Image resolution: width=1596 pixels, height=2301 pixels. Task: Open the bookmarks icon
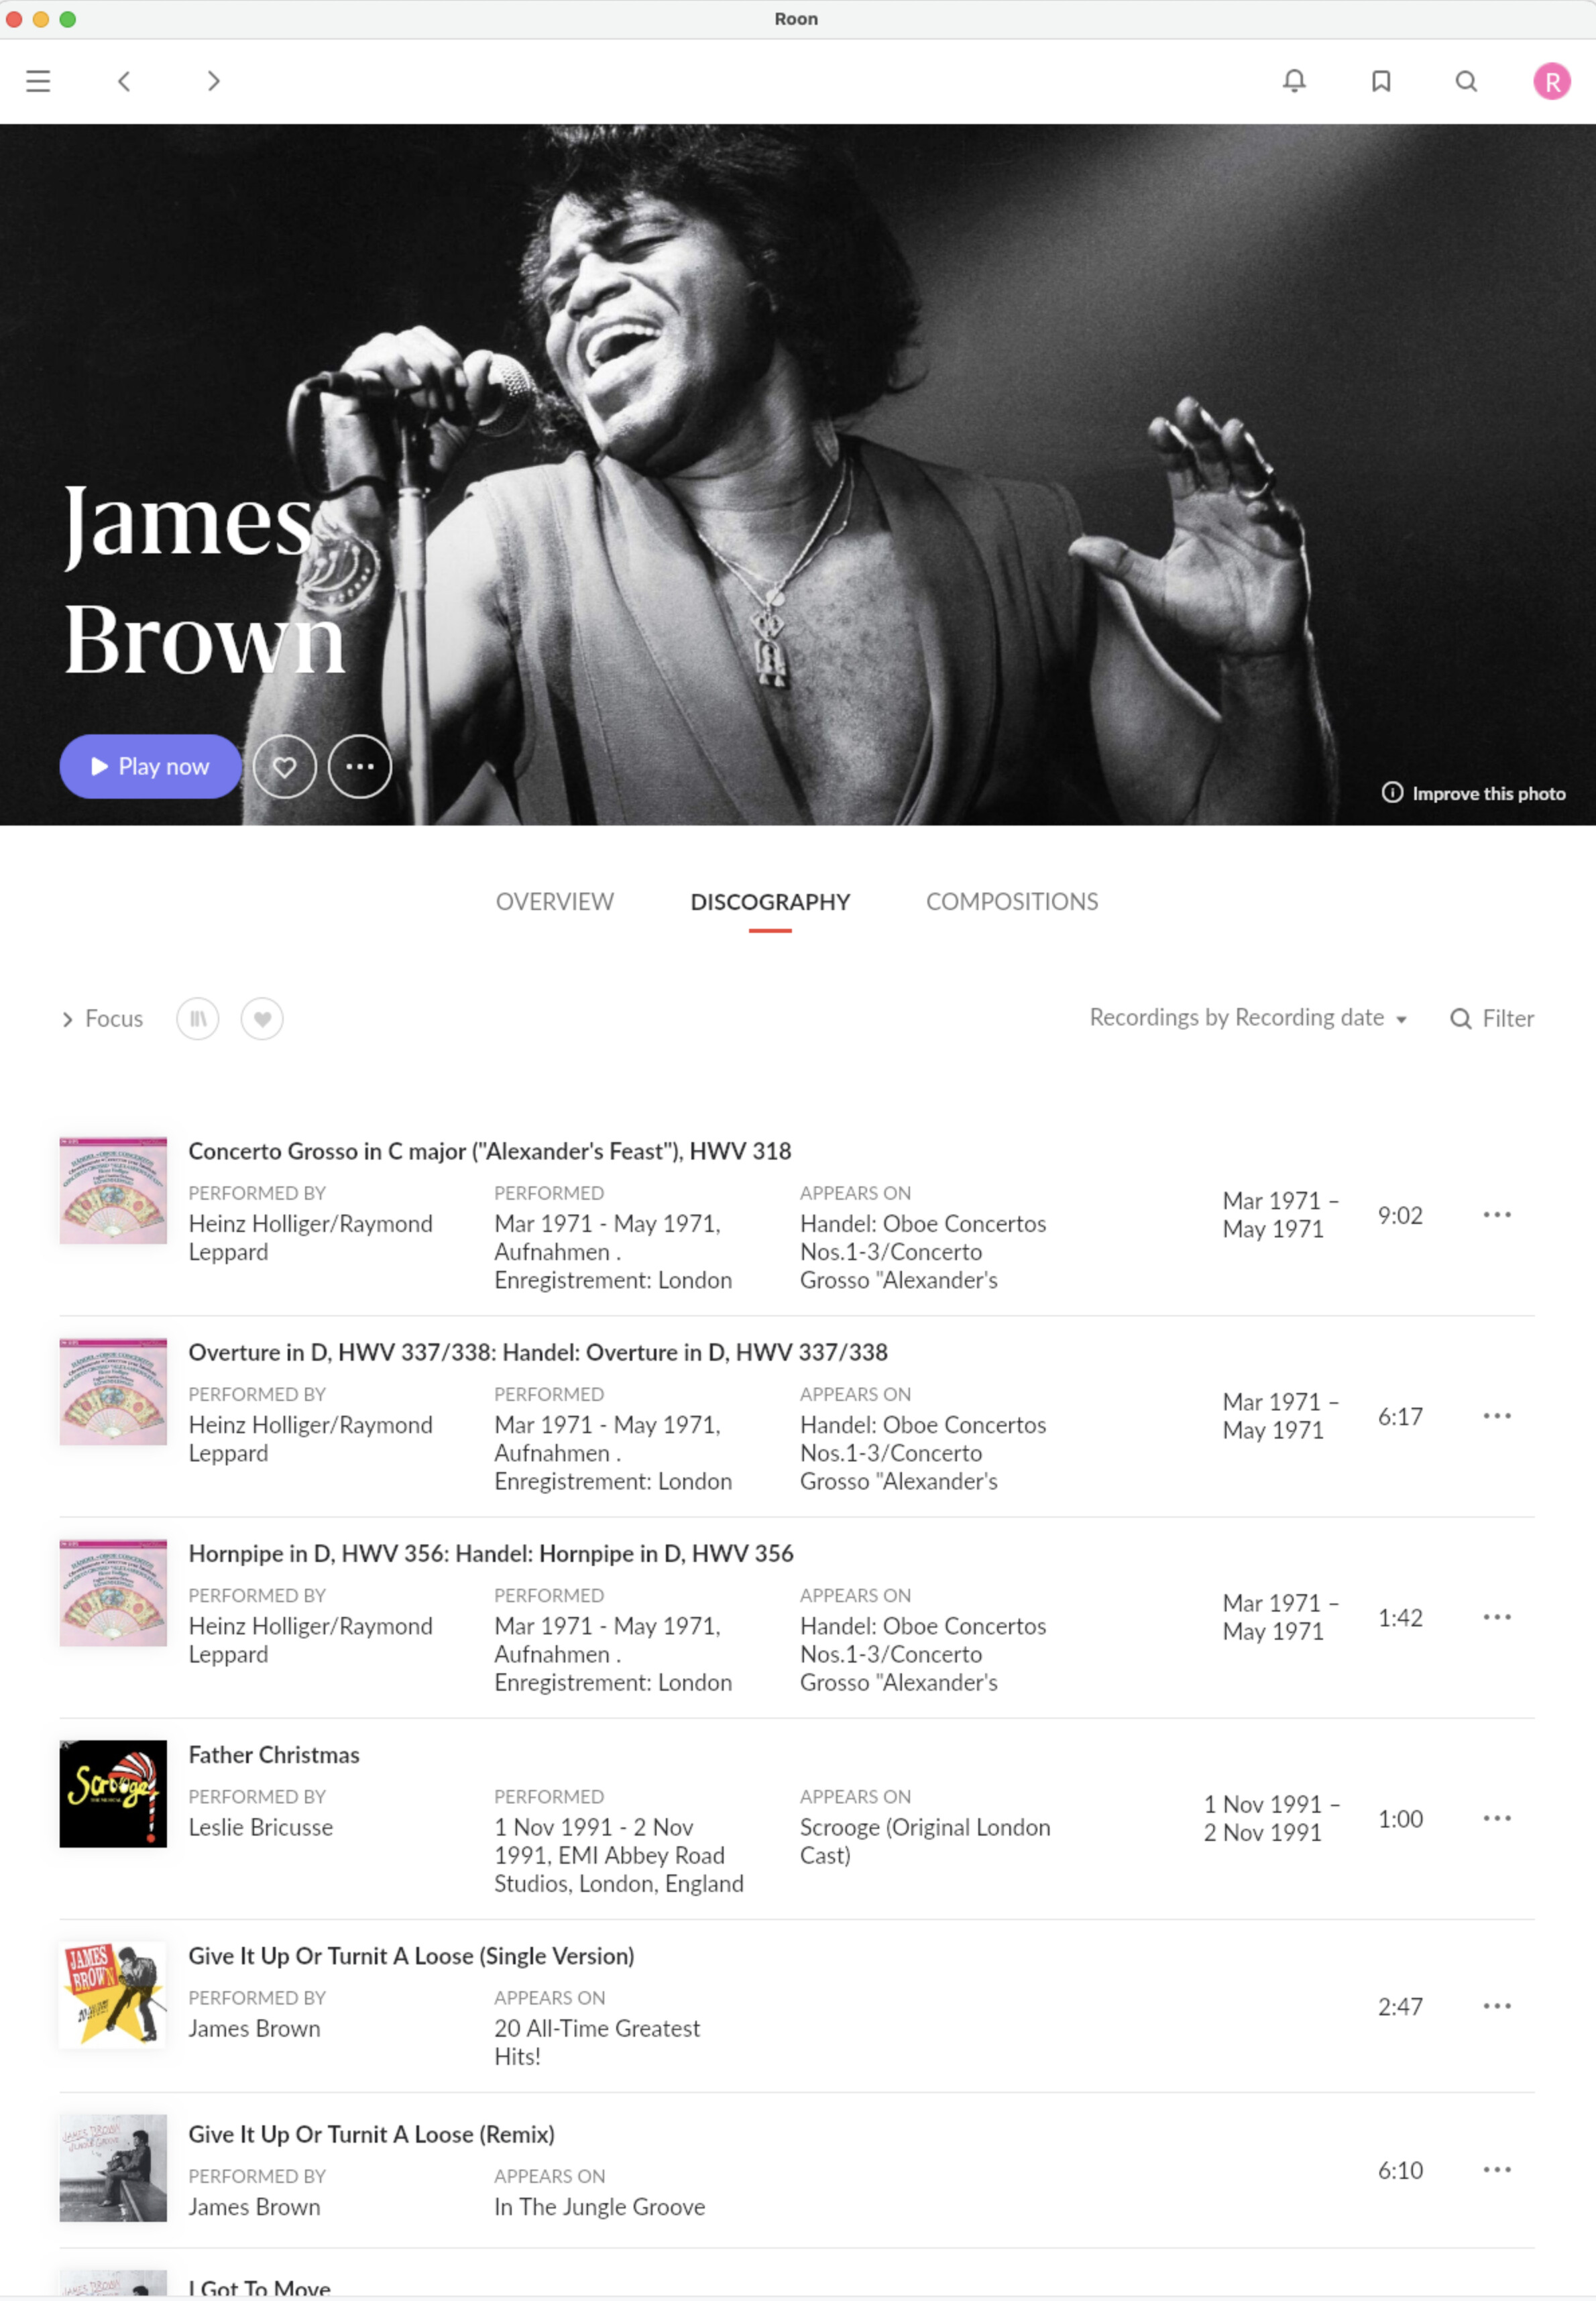point(1381,81)
